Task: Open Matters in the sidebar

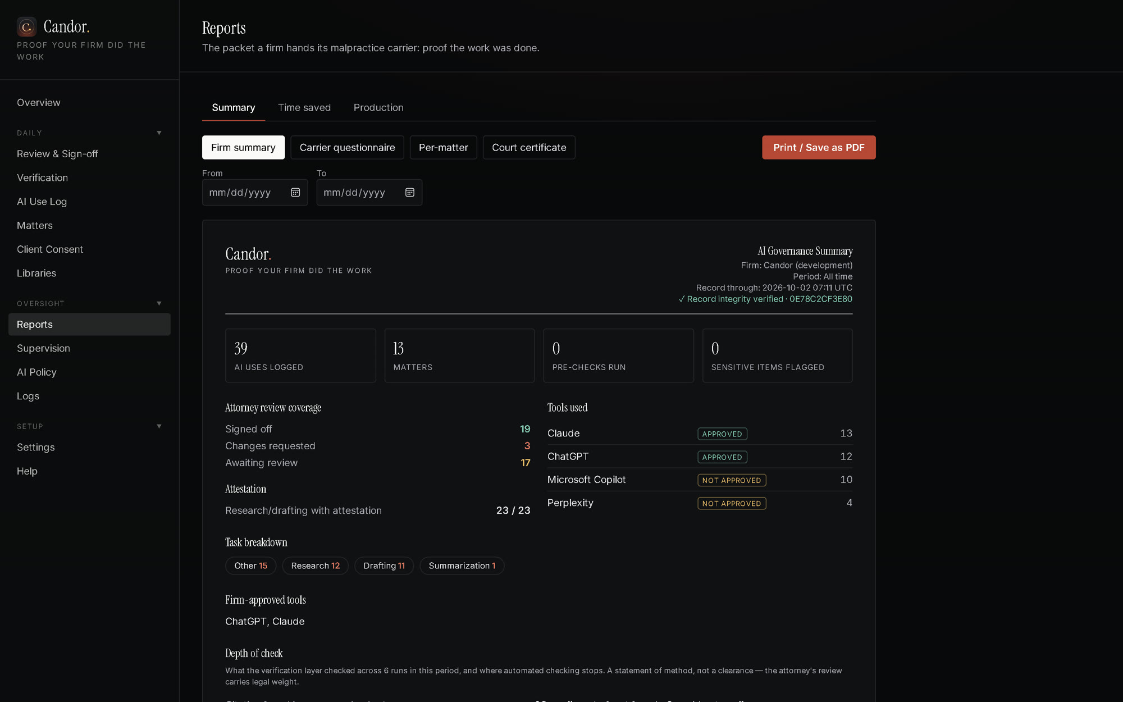Action: [x=89, y=226]
